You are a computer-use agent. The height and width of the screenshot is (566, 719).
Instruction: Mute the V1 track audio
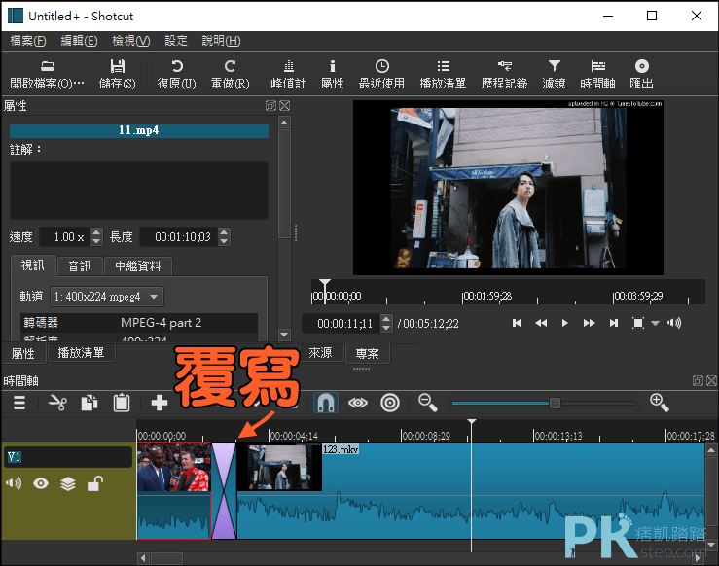point(14,483)
